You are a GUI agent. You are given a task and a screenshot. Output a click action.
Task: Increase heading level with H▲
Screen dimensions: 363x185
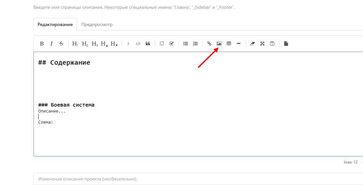pyautogui.click(x=104, y=44)
